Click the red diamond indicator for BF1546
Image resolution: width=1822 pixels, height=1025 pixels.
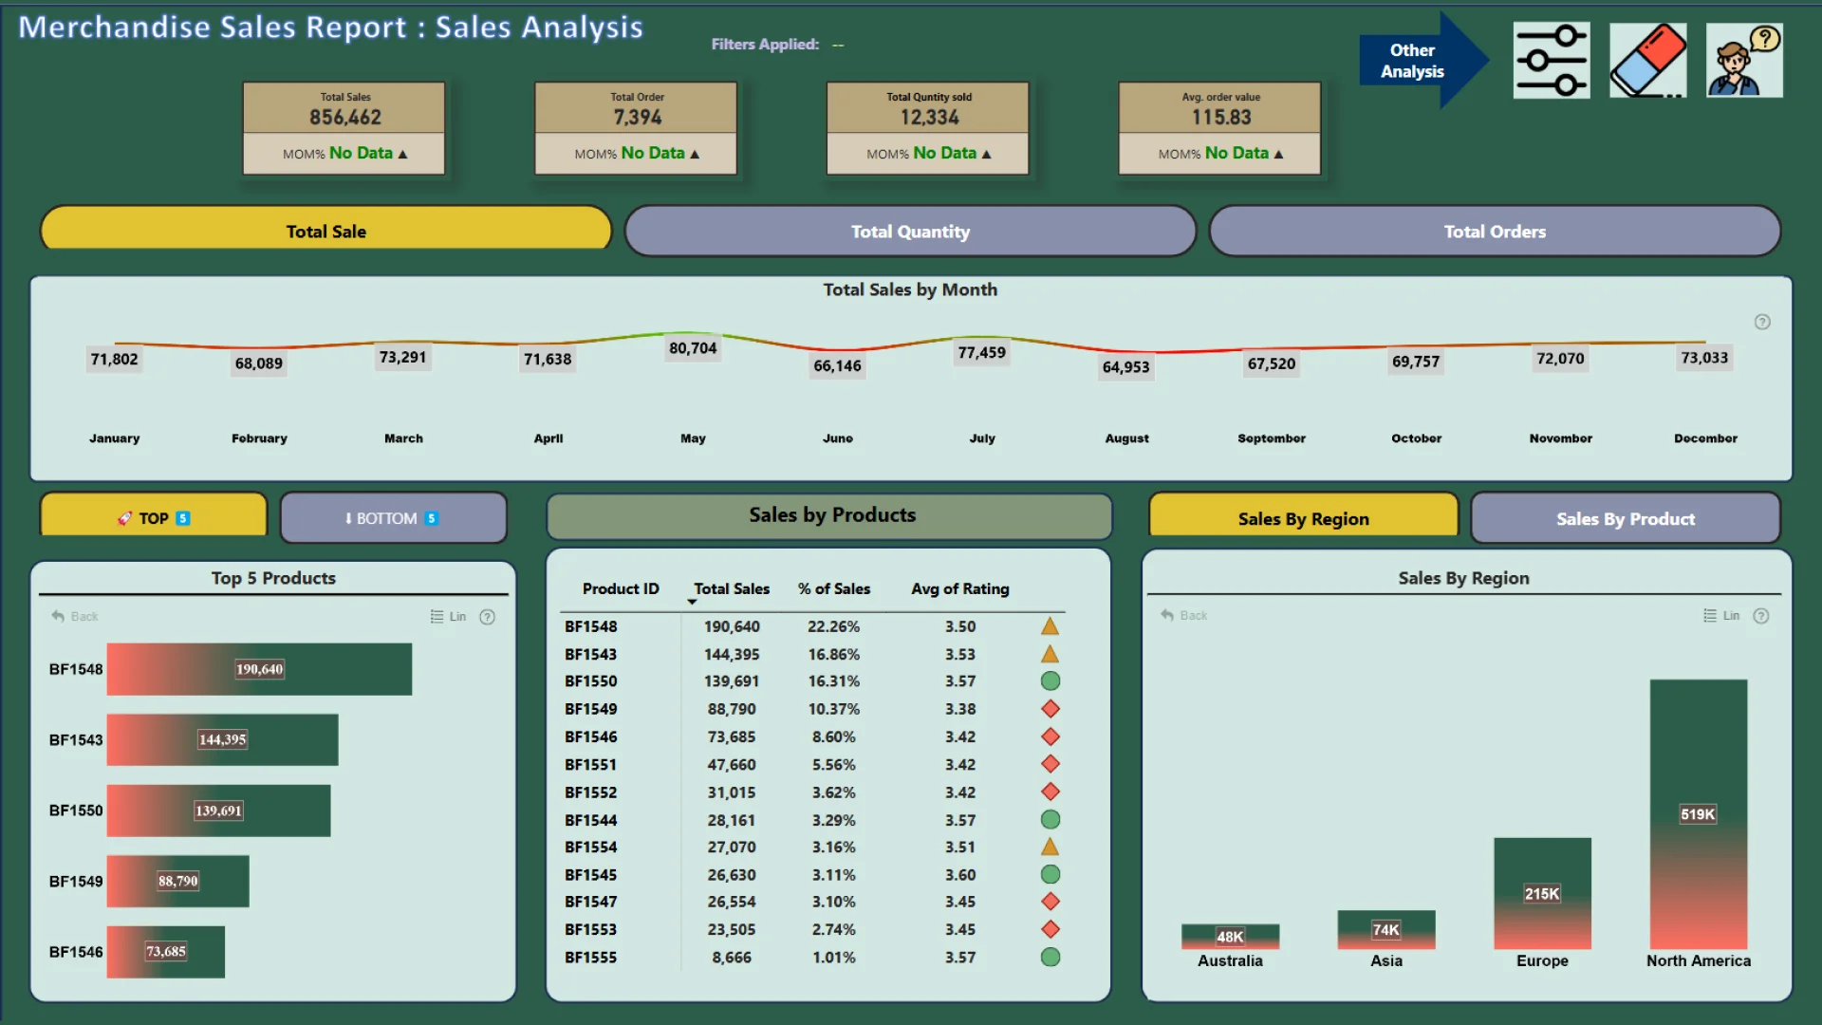pyautogui.click(x=1050, y=736)
